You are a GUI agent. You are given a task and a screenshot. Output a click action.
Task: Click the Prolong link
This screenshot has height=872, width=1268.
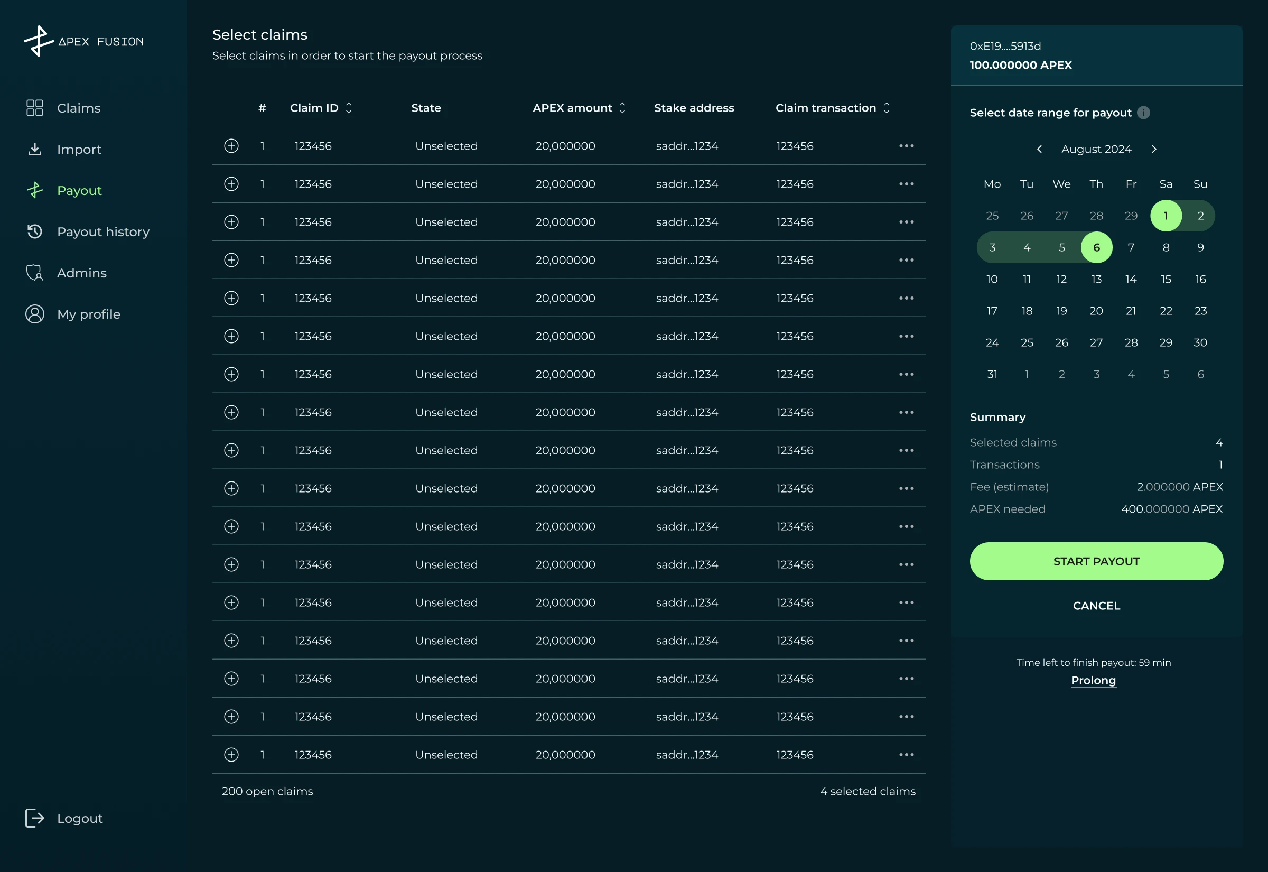1093,680
